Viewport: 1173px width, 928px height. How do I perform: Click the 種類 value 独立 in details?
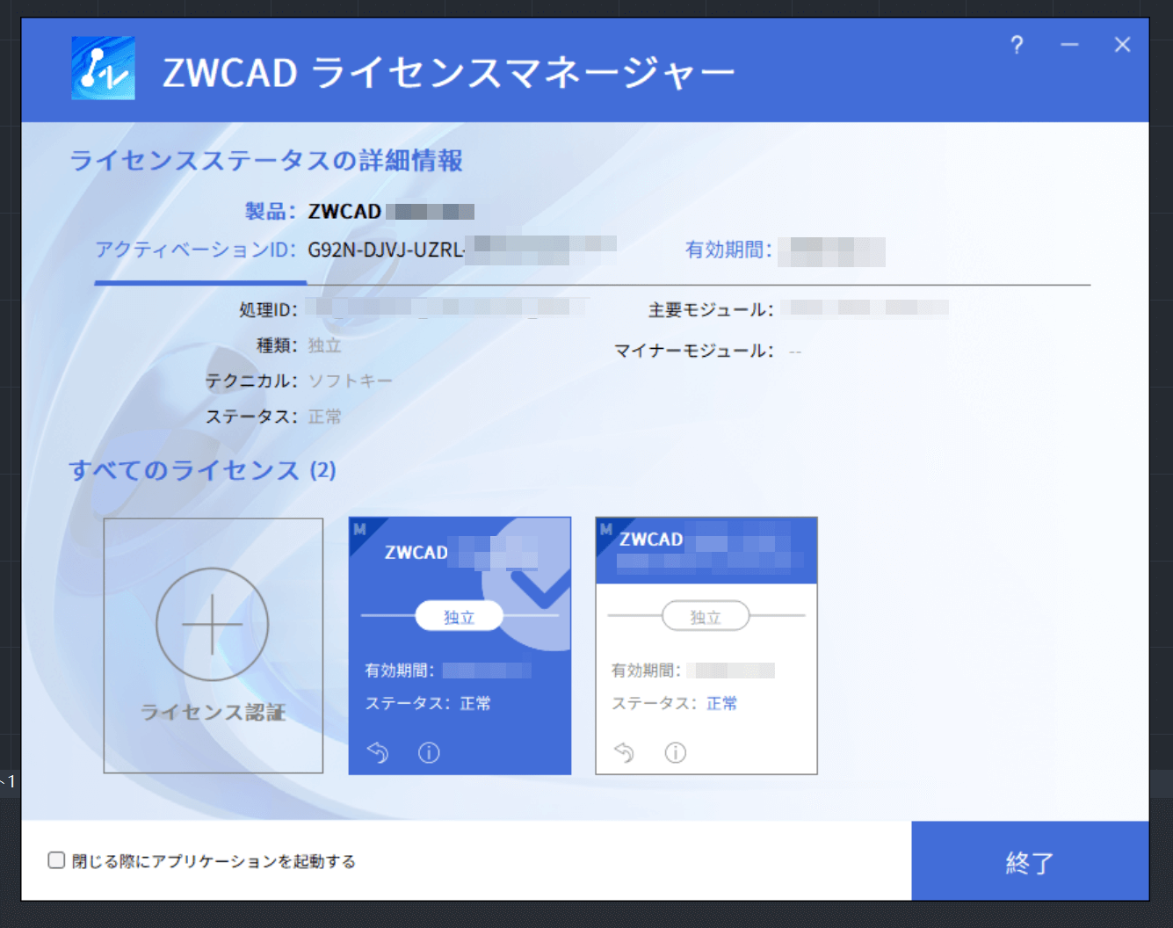tap(324, 345)
